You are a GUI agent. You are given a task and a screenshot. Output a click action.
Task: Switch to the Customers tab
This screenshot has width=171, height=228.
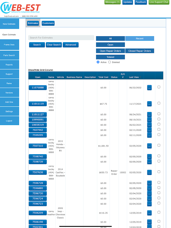point(48,23)
